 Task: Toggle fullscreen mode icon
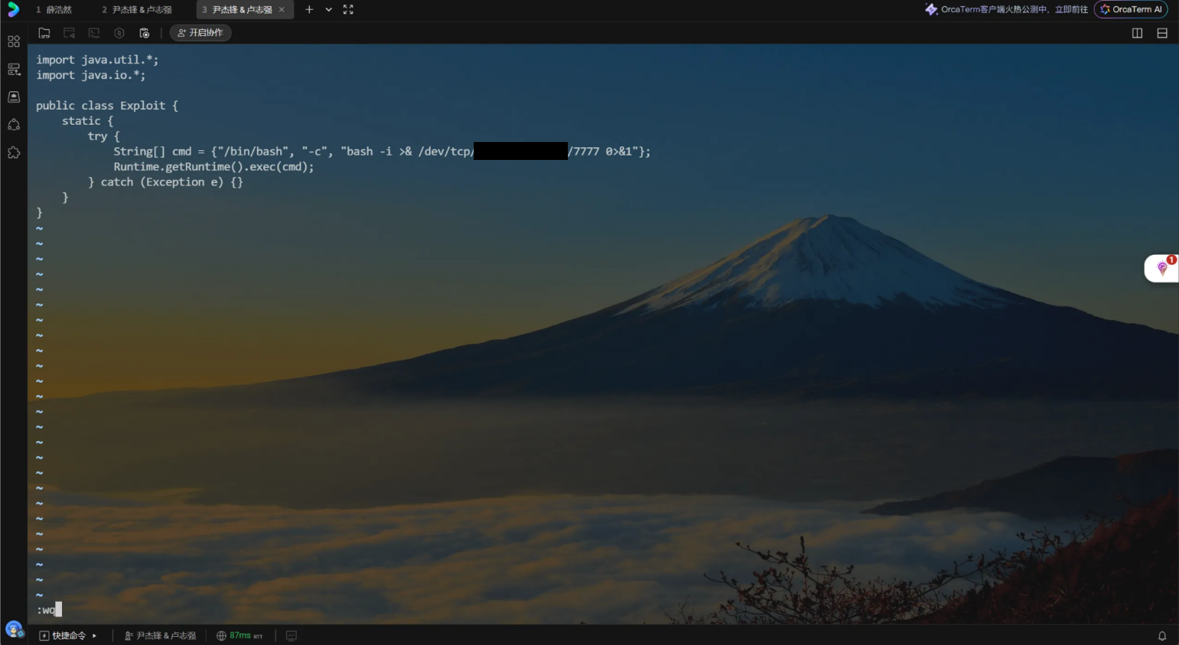point(348,10)
